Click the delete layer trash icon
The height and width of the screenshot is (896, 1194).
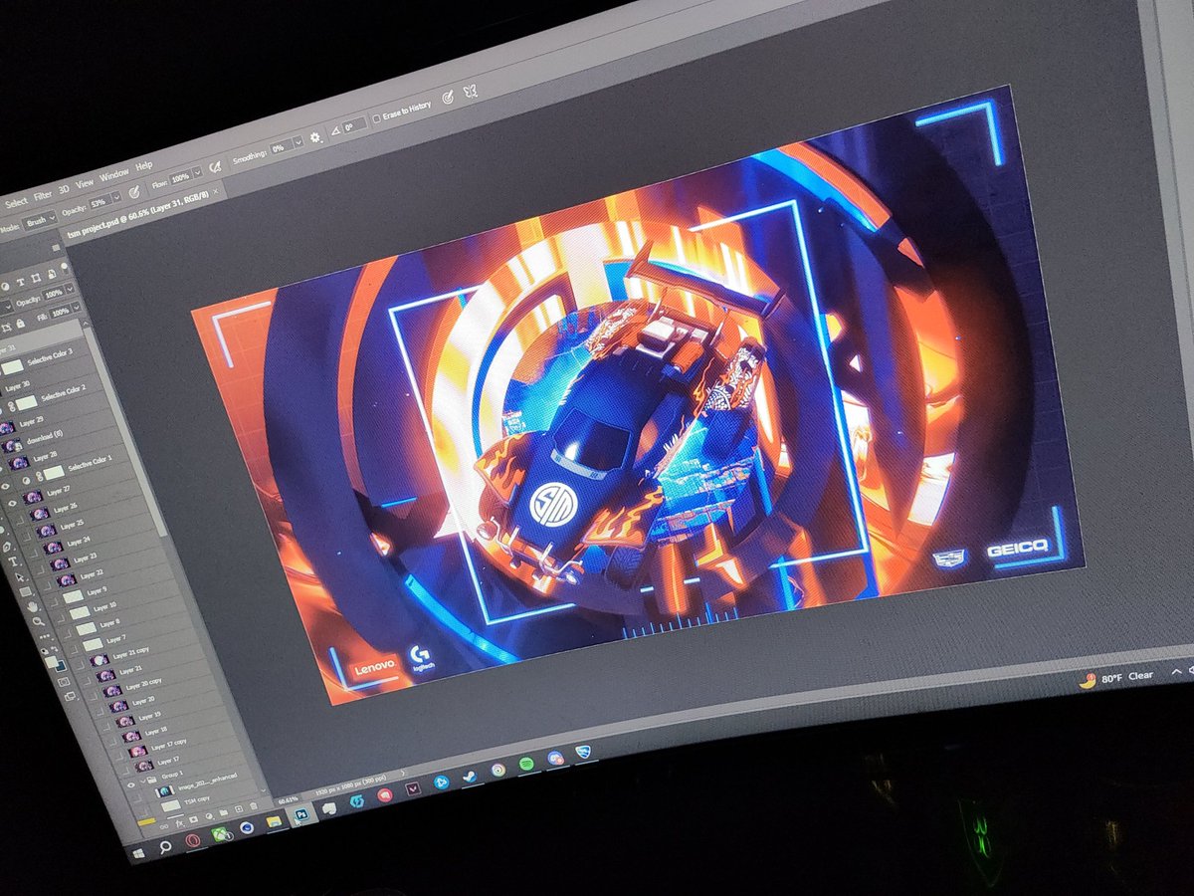pyautogui.click(x=253, y=806)
